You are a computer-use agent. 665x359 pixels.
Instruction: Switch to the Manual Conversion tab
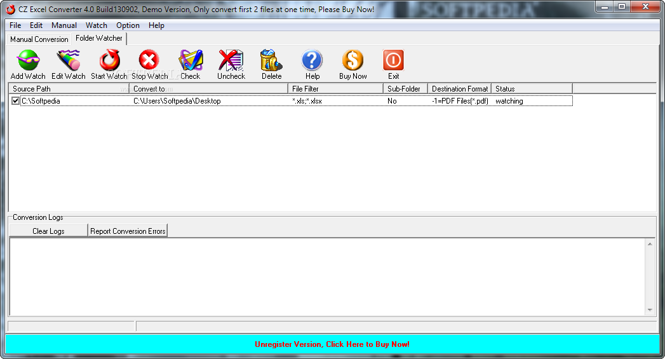click(39, 39)
